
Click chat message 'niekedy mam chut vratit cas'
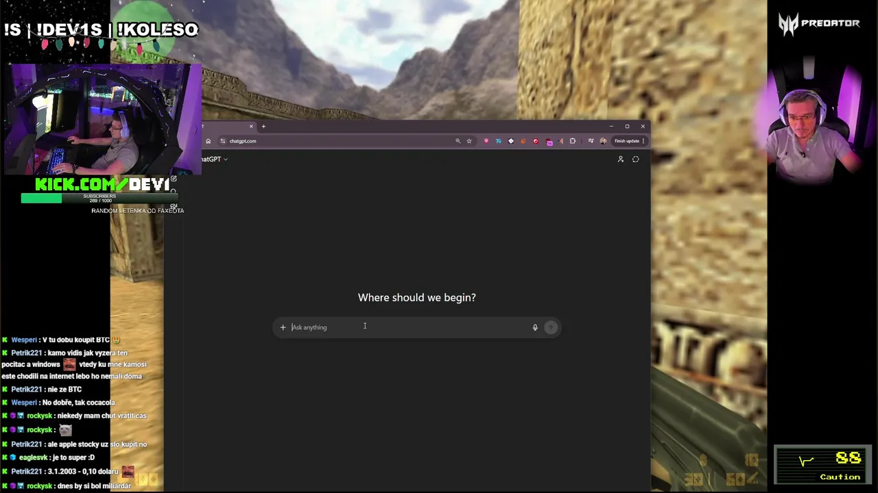tap(102, 416)
